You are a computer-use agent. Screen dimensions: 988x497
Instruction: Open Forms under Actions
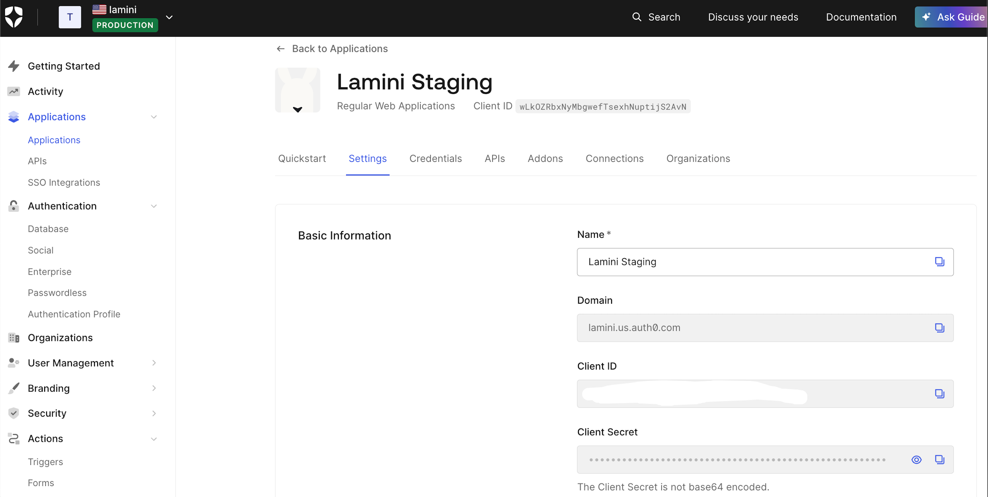[41, 483]
